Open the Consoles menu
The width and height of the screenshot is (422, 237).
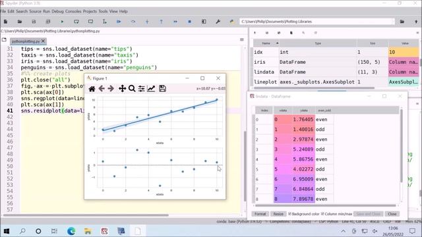73,11
